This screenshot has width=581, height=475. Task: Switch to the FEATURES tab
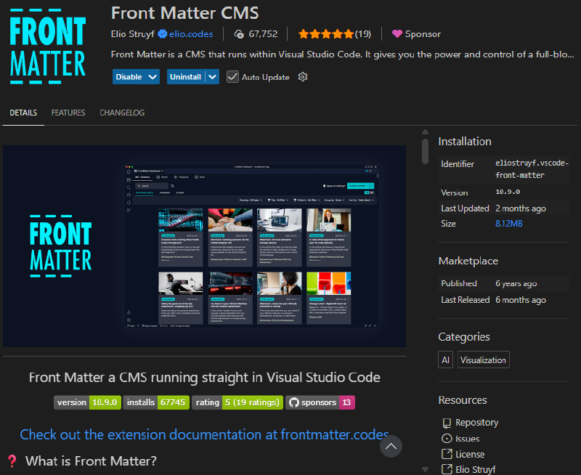[68, 113]
